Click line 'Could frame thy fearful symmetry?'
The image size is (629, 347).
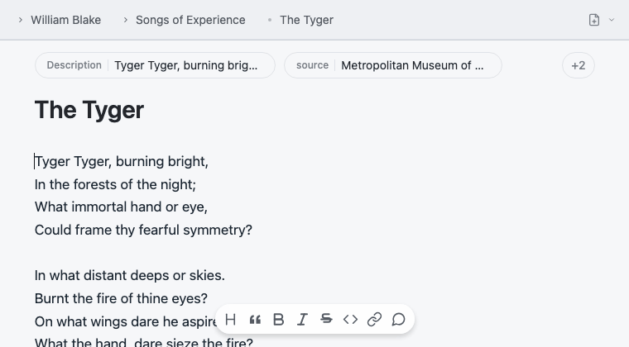tap(143, 231)
